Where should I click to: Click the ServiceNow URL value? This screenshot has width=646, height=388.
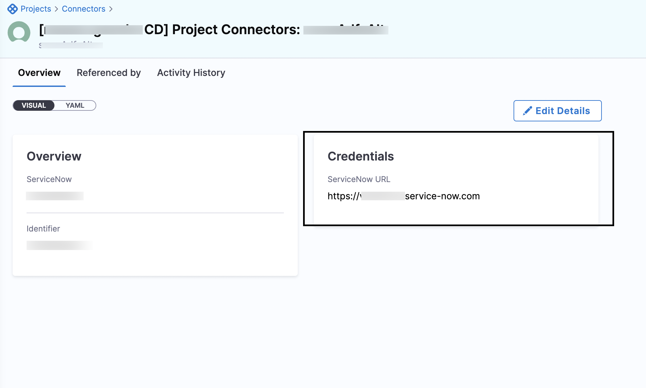click(x=403, y=196)
